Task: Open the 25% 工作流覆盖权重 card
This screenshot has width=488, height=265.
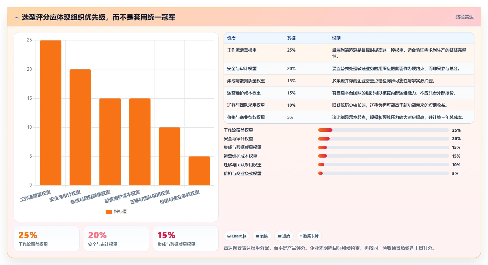Action: pyautogui.click(x=46, y=238)
